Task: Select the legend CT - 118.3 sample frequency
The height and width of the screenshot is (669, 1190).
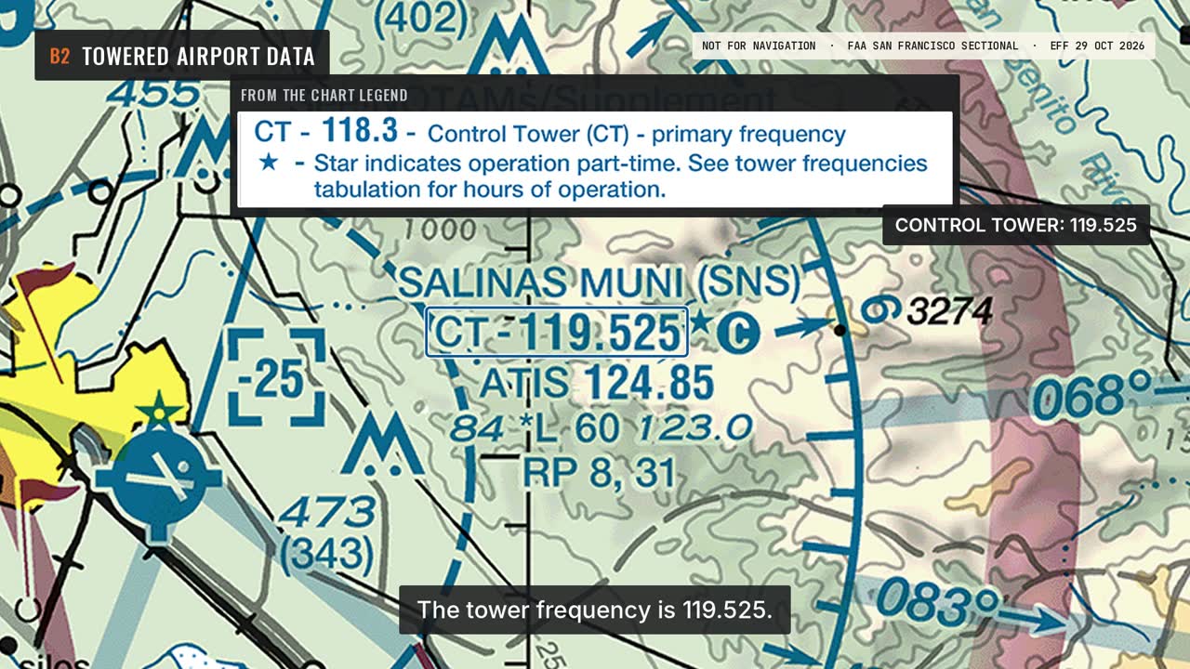Action: click(325, 132)
